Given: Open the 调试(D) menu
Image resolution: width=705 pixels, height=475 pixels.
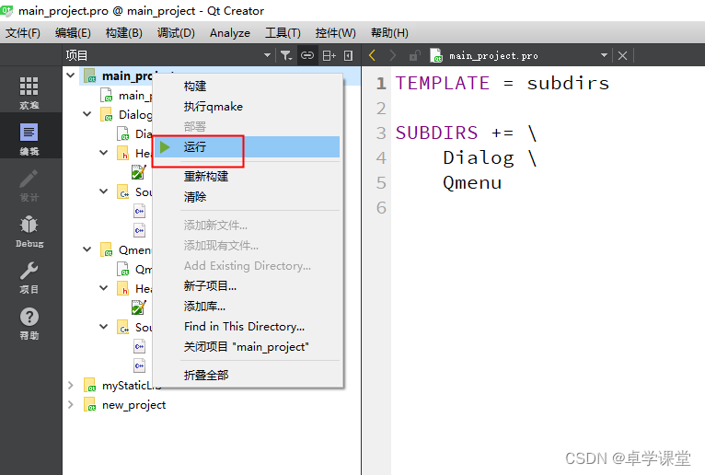Looking at the screenshot, I should tap(176, 33).
